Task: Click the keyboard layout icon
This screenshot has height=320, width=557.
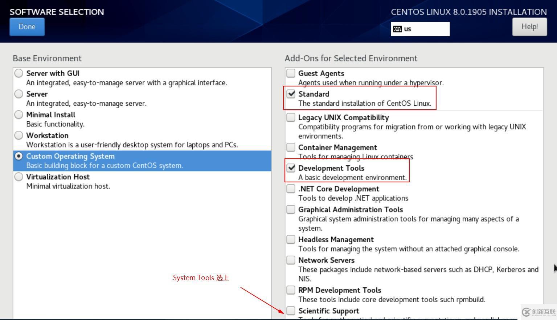Action: point(397,29)
